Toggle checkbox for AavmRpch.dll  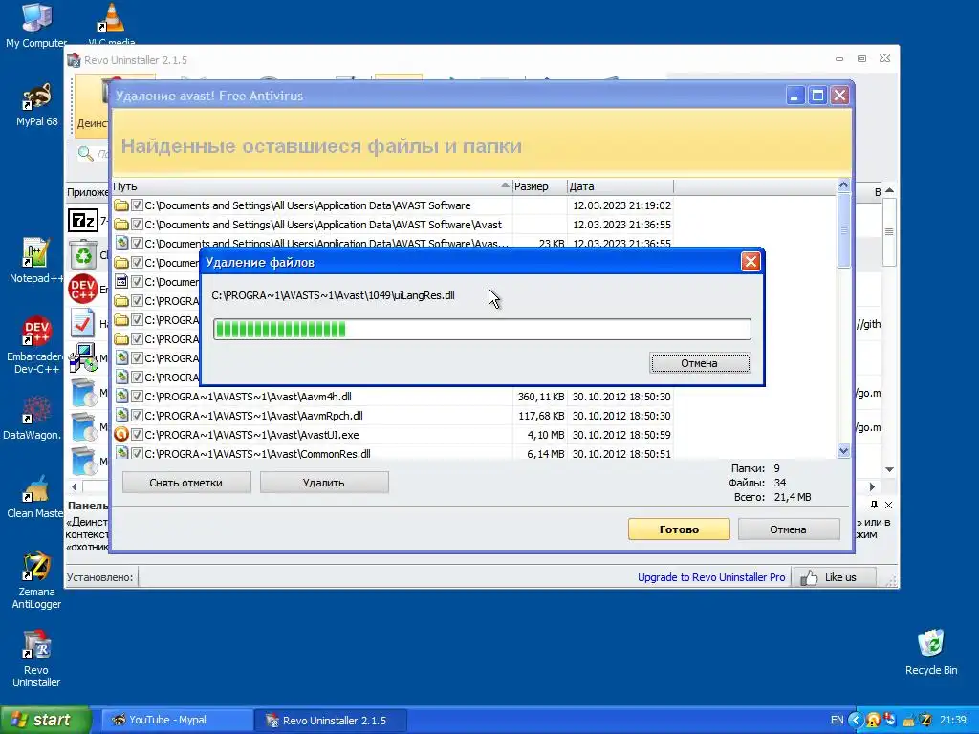(x=137, y=416)
